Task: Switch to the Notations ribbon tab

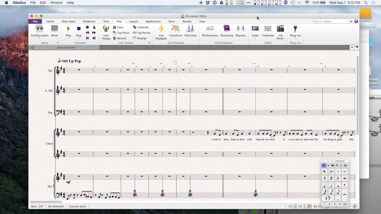Action: pyautogui.click(x=89, y=21)
